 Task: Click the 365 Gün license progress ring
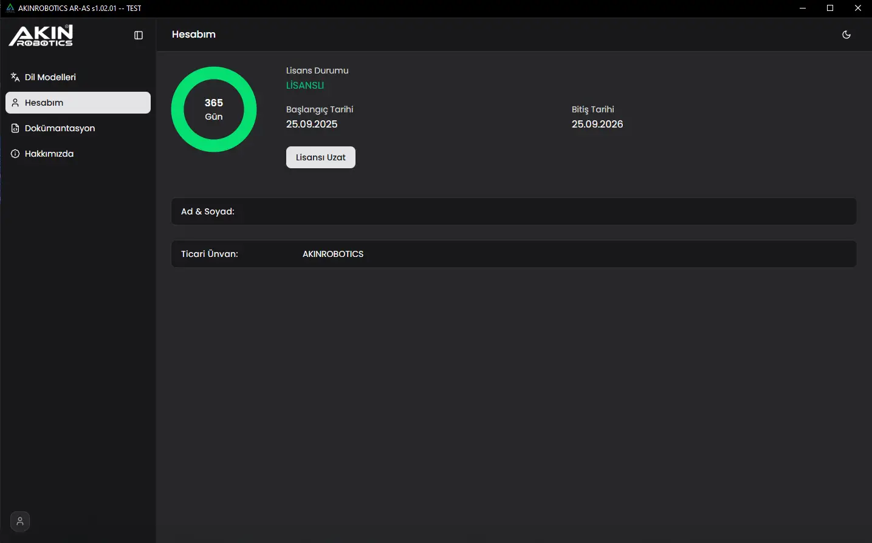tap(214, 109)
